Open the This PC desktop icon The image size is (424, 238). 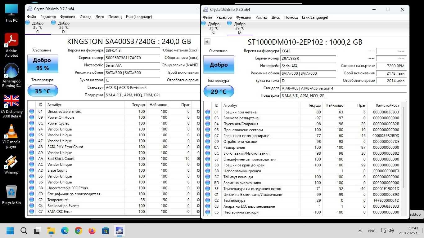coord(11,13)
